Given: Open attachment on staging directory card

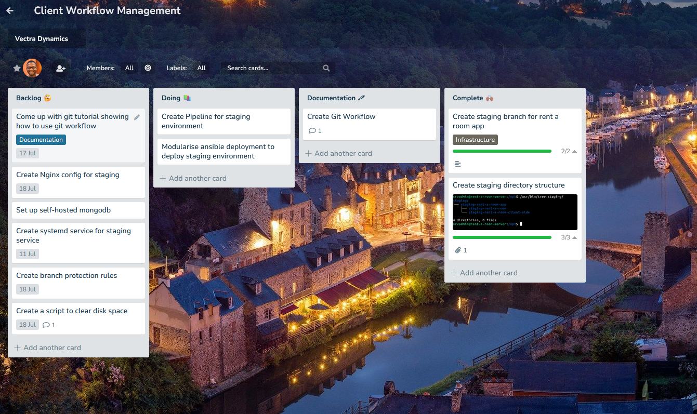Looking at the screenshot, I should (461, 250).
